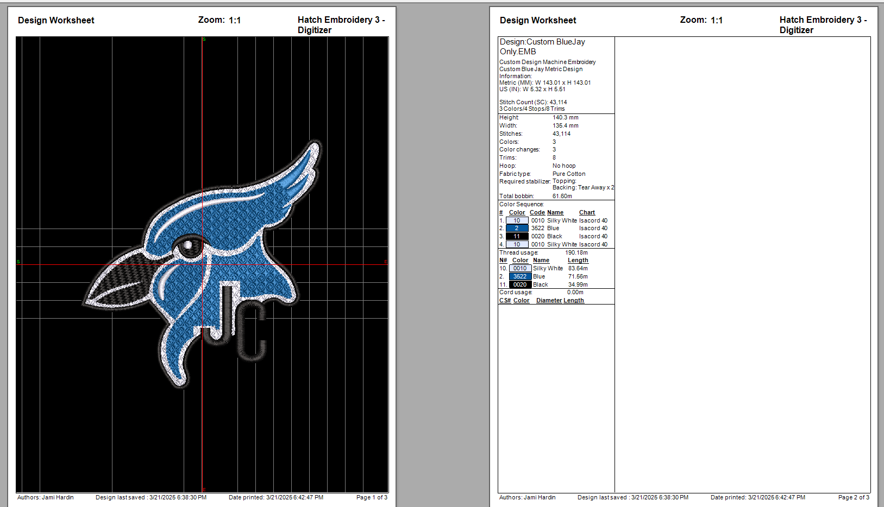
Task: Click 'US (IN): W 5.32 x H 5.51' line
Action: pyautogui.click(x=532, y=89)
